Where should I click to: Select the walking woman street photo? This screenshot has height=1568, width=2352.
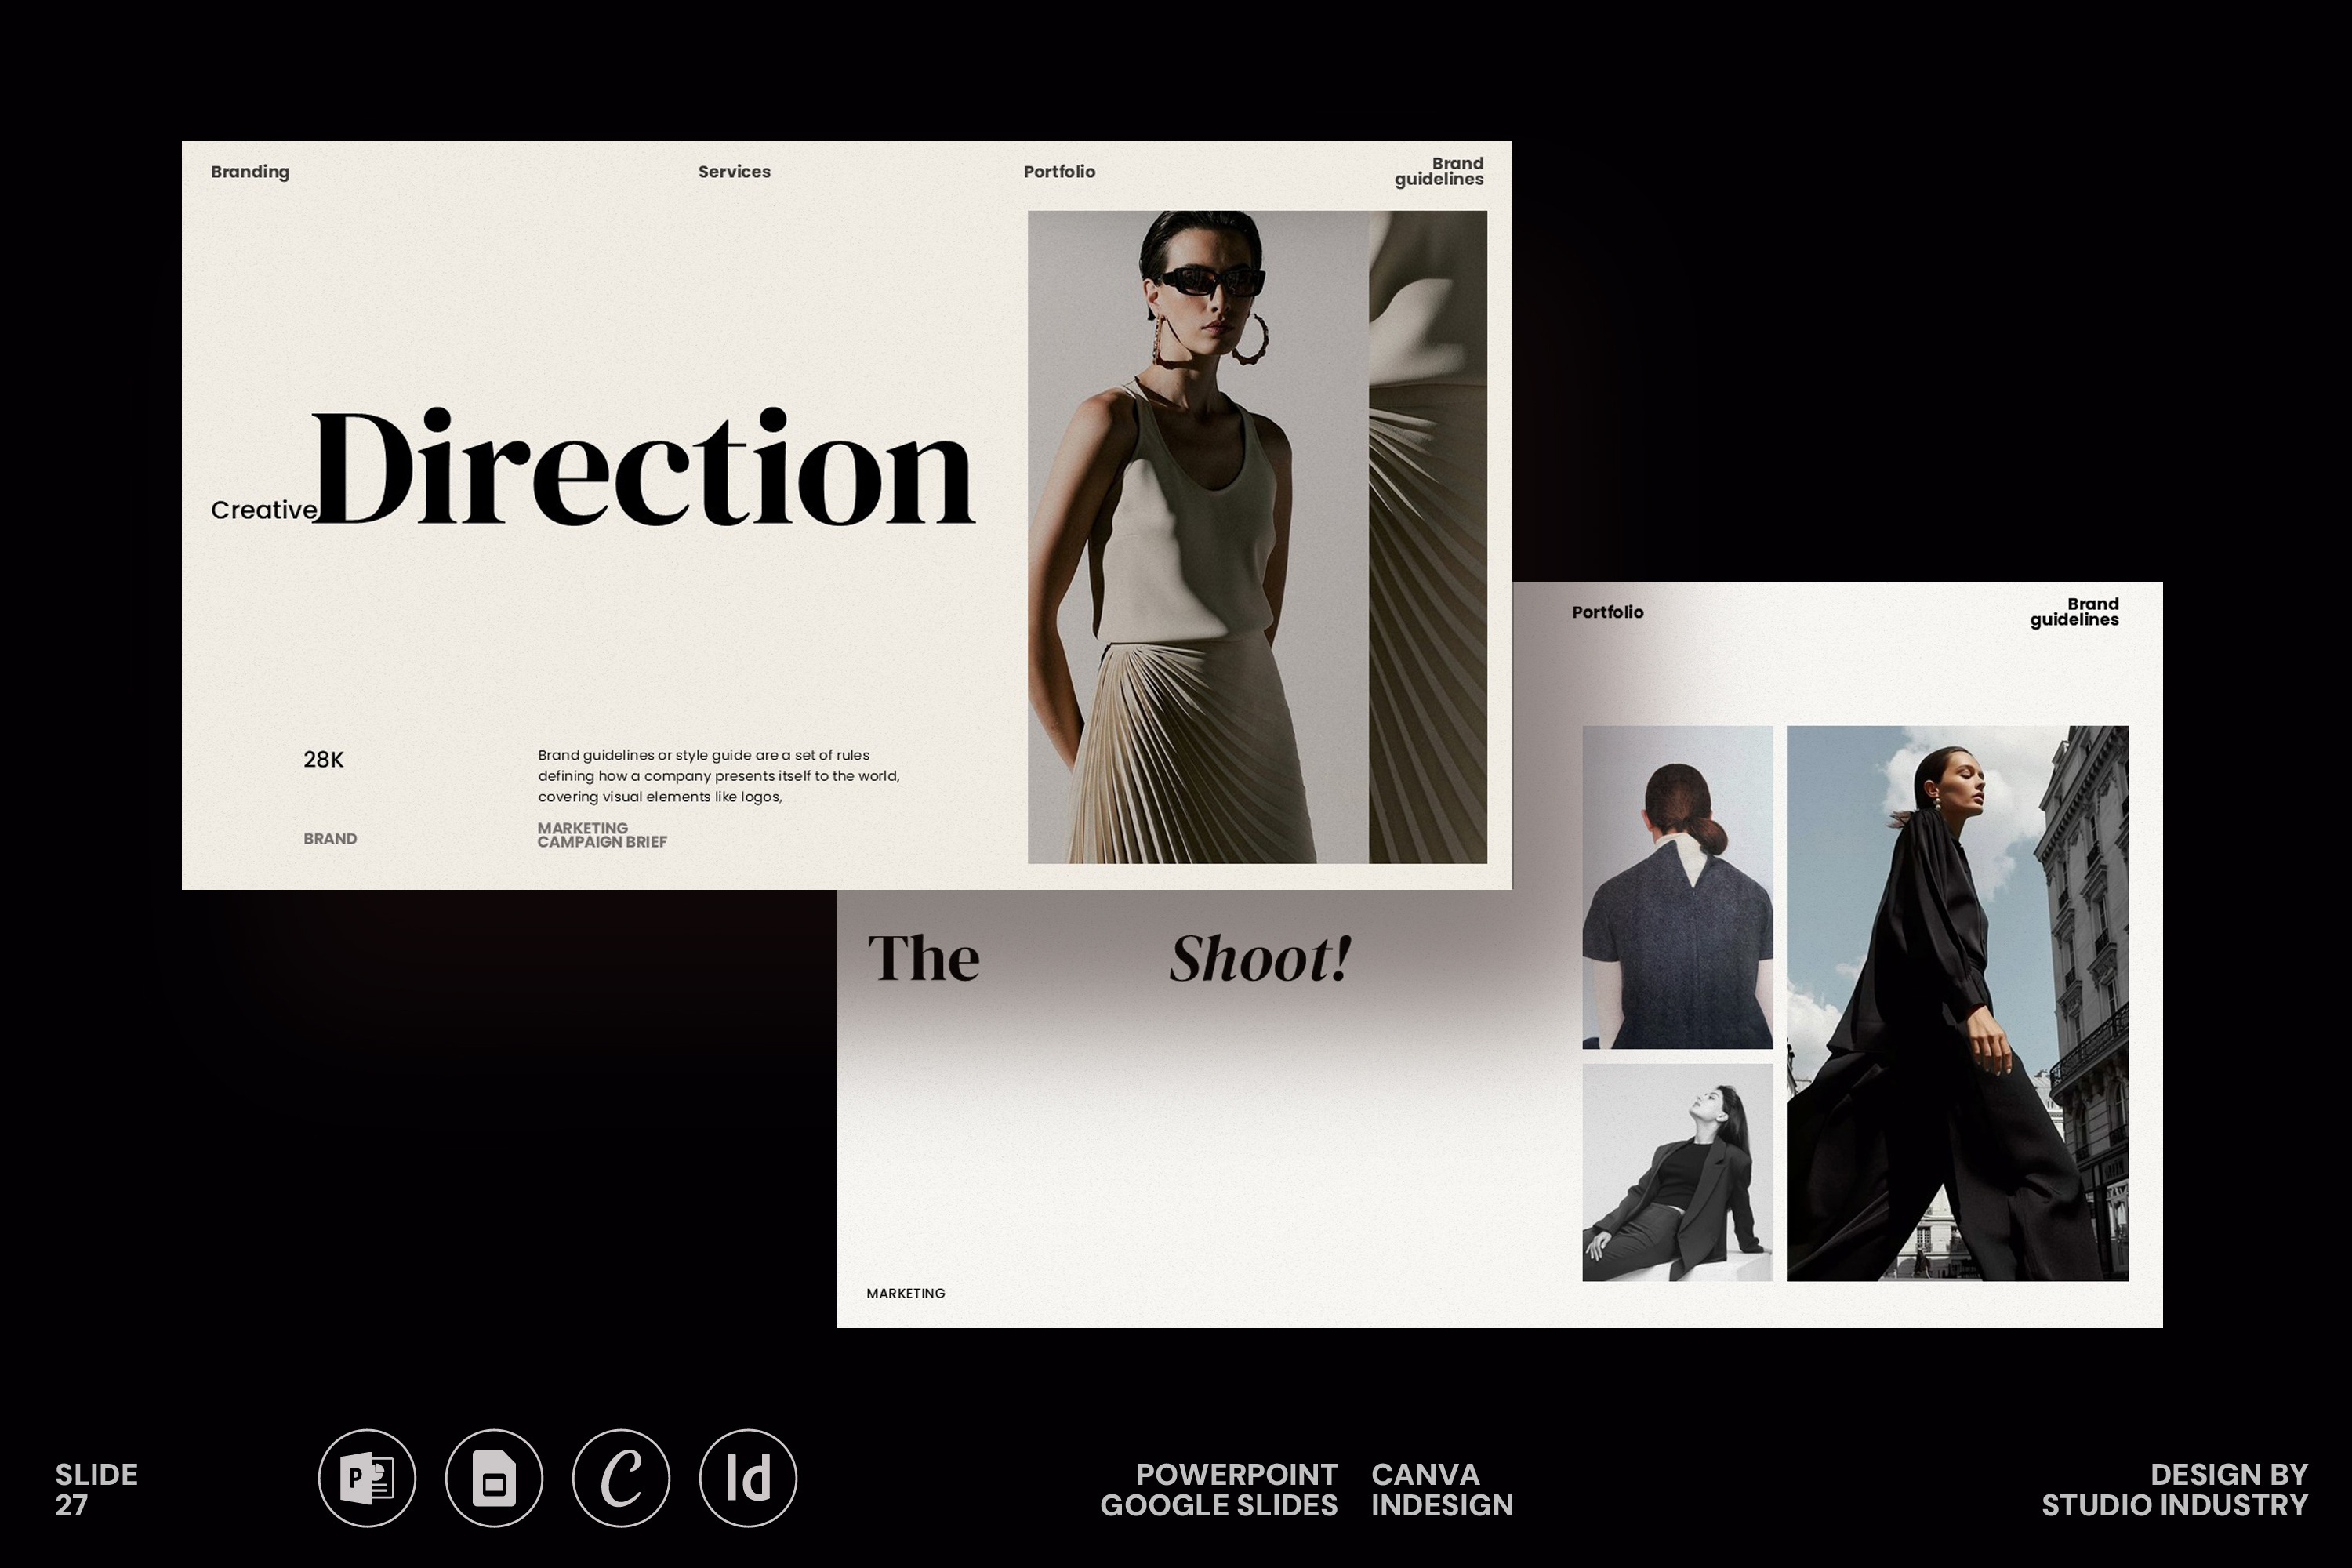(1957, 1003)
